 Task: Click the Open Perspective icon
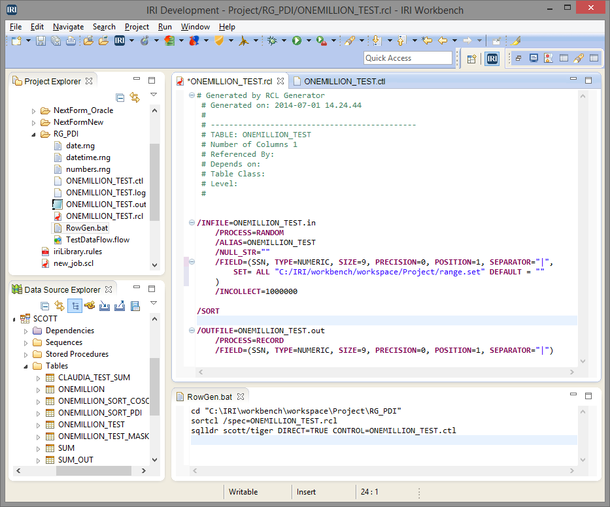tap(471, 59)
